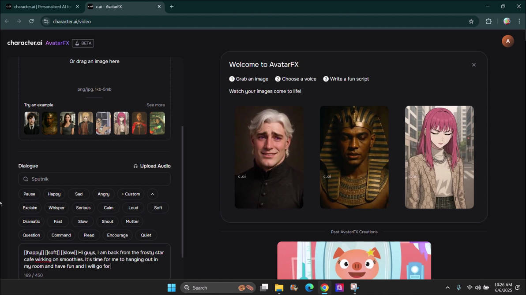The height and width of the screenshot is (295, 526).
Task: Select the microphone icon beside Upload Audio
Action: pyautogui.click(x=135, y=166)
